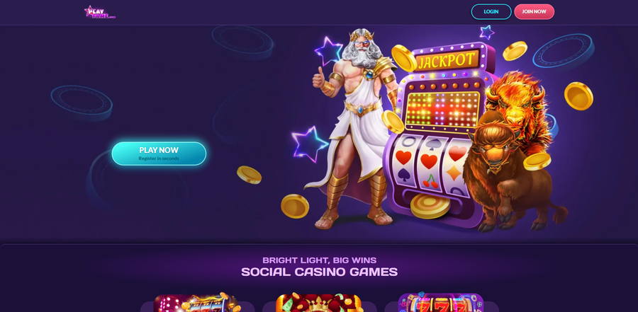The width and height of the screenshot is (638, 312).
Task: Click the small star above the slot machine
Action: [486, 32]
